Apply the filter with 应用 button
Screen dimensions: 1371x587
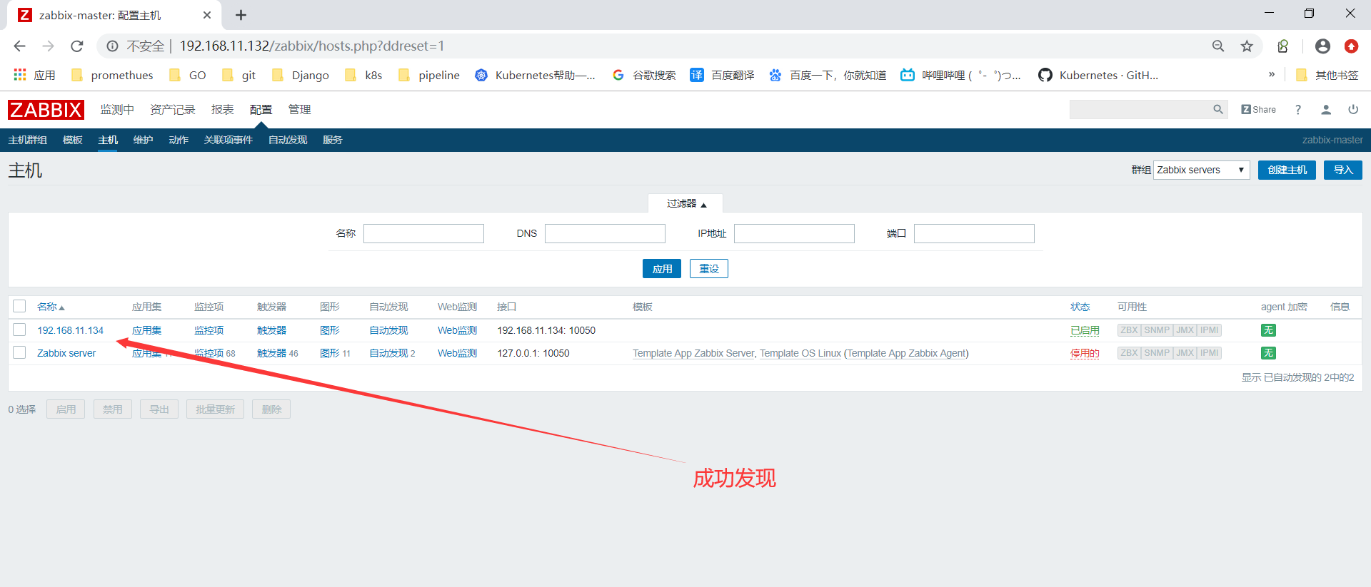tap(662, 268)
